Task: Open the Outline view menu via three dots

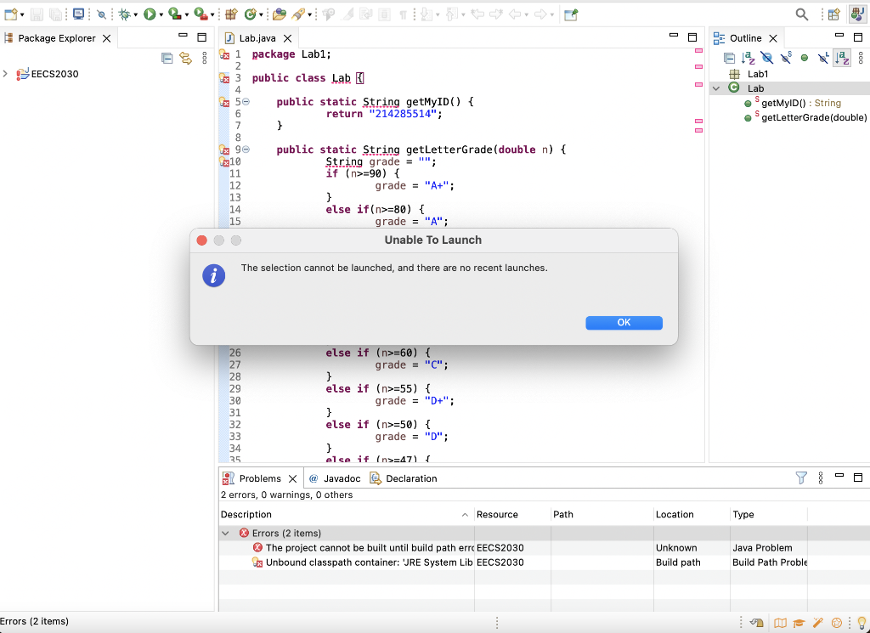Action: (x=860, y=58)
